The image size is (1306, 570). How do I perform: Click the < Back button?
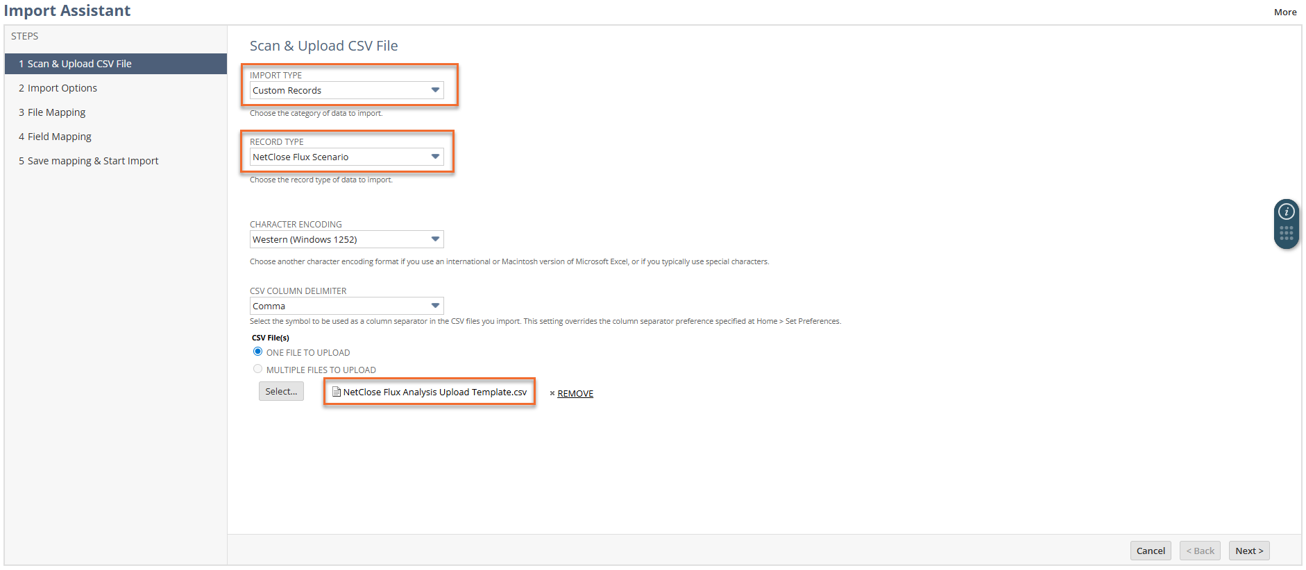click(x=1200, y=551)
